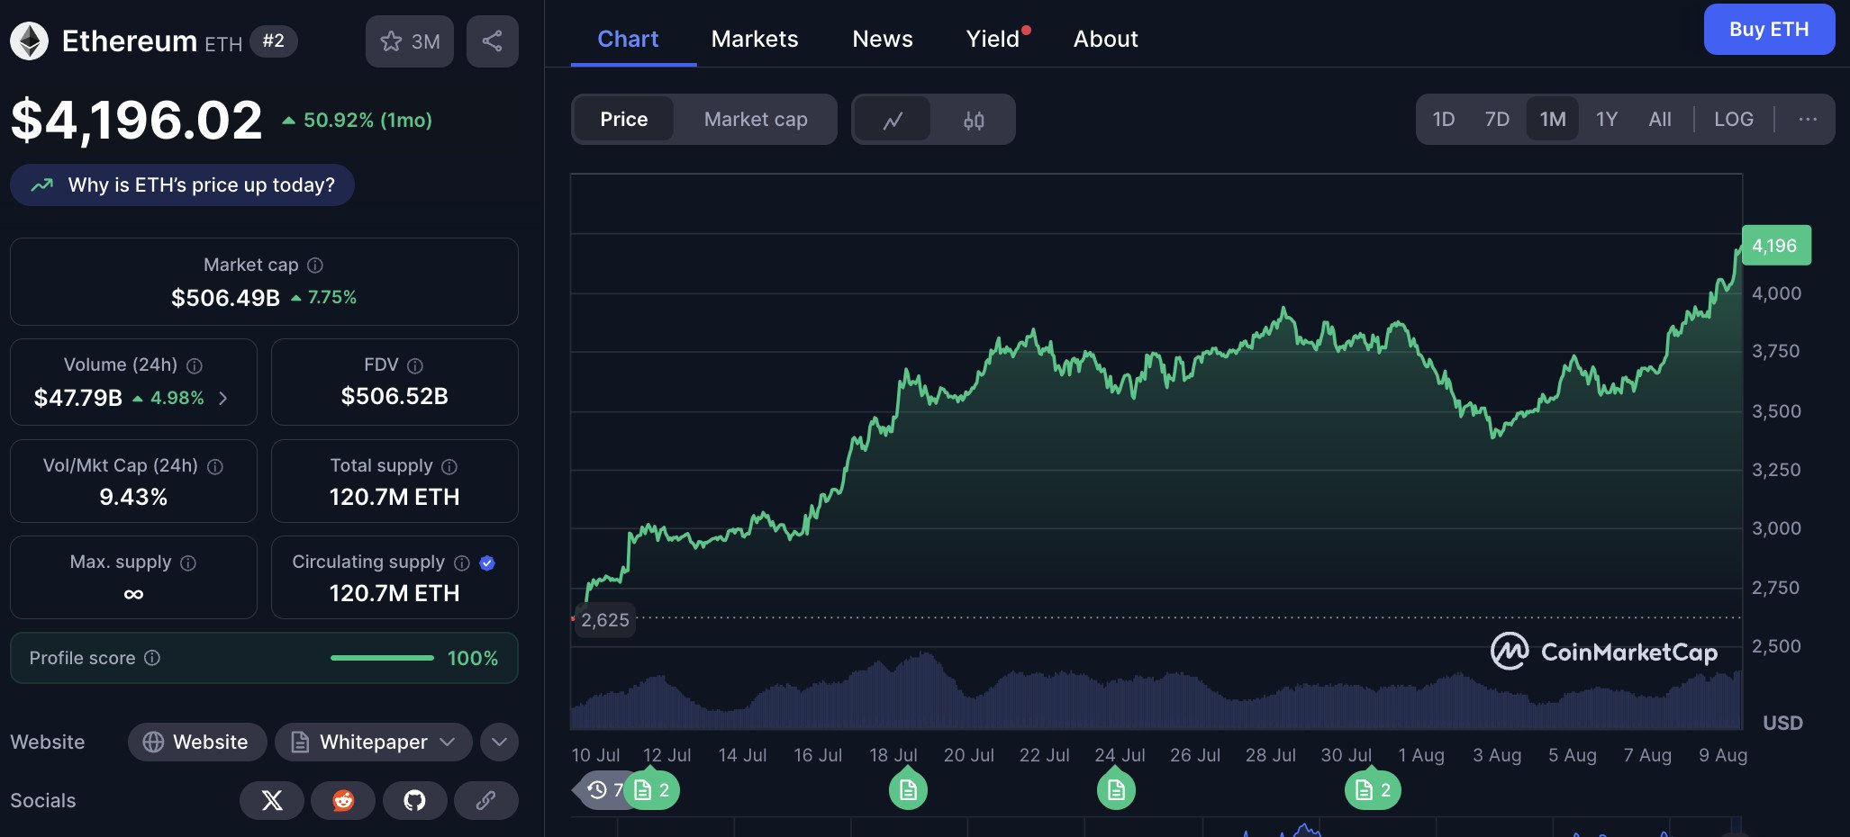The width and height of the screenshot is (1850, 837).
Task: Set chart range to 1Y
Action: pyautogui.click(x=1607, y=119)
